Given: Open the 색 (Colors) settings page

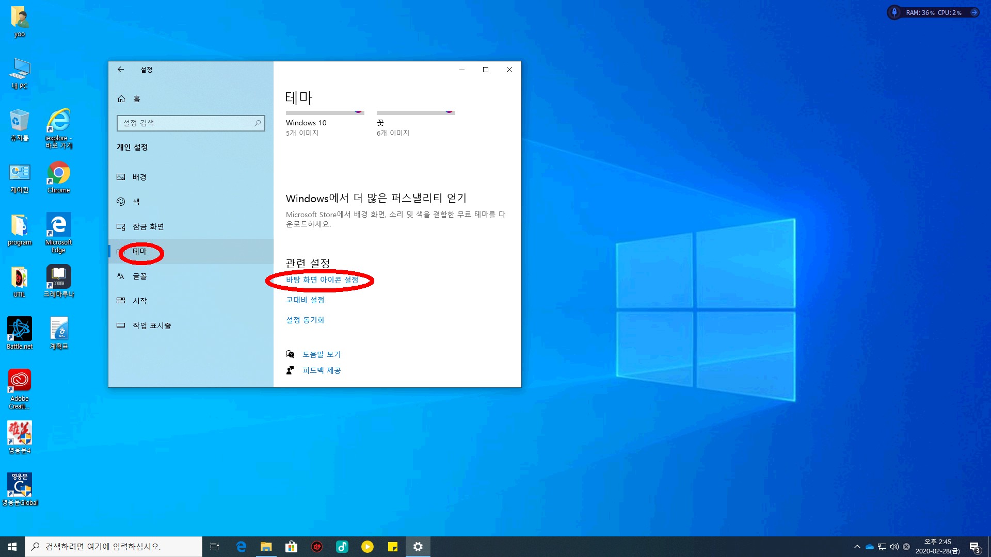Looking at the screenshot, I should [136, 202].
